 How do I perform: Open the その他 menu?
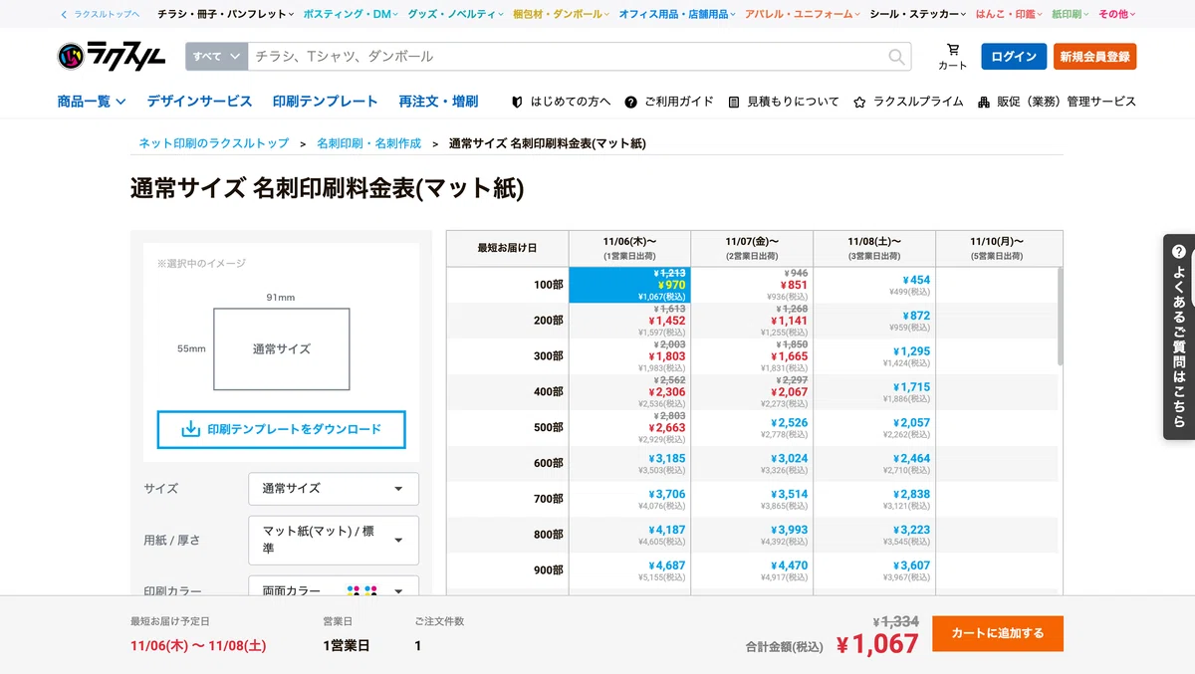1117,14
